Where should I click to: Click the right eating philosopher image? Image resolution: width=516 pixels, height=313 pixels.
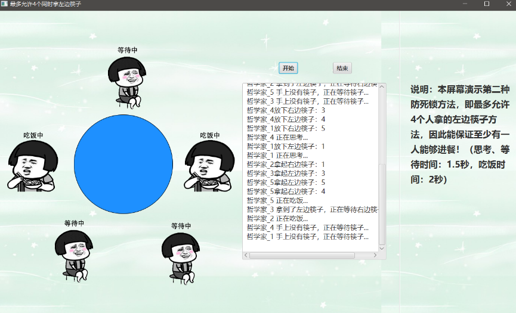pos(209,166)
